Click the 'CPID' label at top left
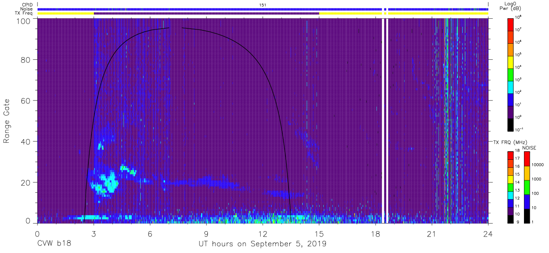549x253 pixels. [28, 5]
